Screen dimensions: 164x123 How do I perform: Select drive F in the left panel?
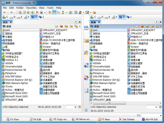(27, 17)
